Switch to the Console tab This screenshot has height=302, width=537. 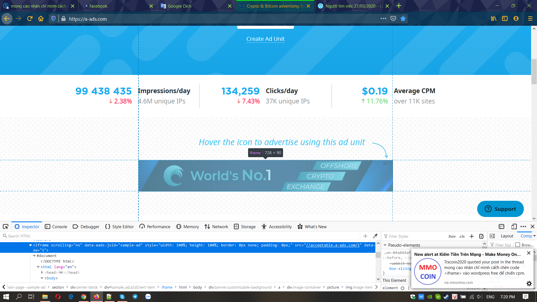pyautogui.click(x=56, y=226)
